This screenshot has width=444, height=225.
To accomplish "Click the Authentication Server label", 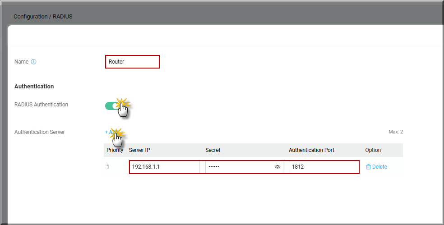I will click(x=40, y=132).
